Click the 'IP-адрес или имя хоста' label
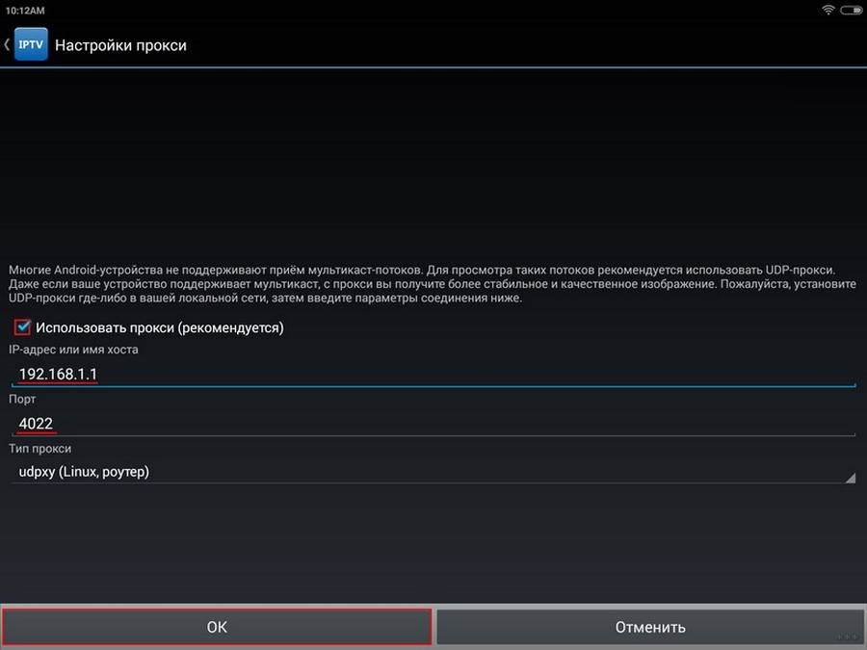The width and height of the screenshot is (867, 650). click(x=74, y=350)
